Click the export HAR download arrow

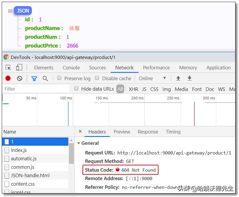(189, 78)
